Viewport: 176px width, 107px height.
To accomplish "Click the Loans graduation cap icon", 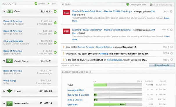I will [9, 91].
